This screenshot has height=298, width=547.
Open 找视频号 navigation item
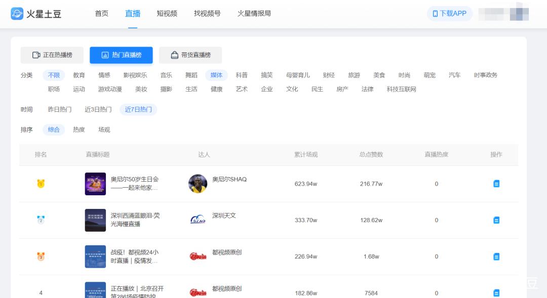tap(207, 14)
